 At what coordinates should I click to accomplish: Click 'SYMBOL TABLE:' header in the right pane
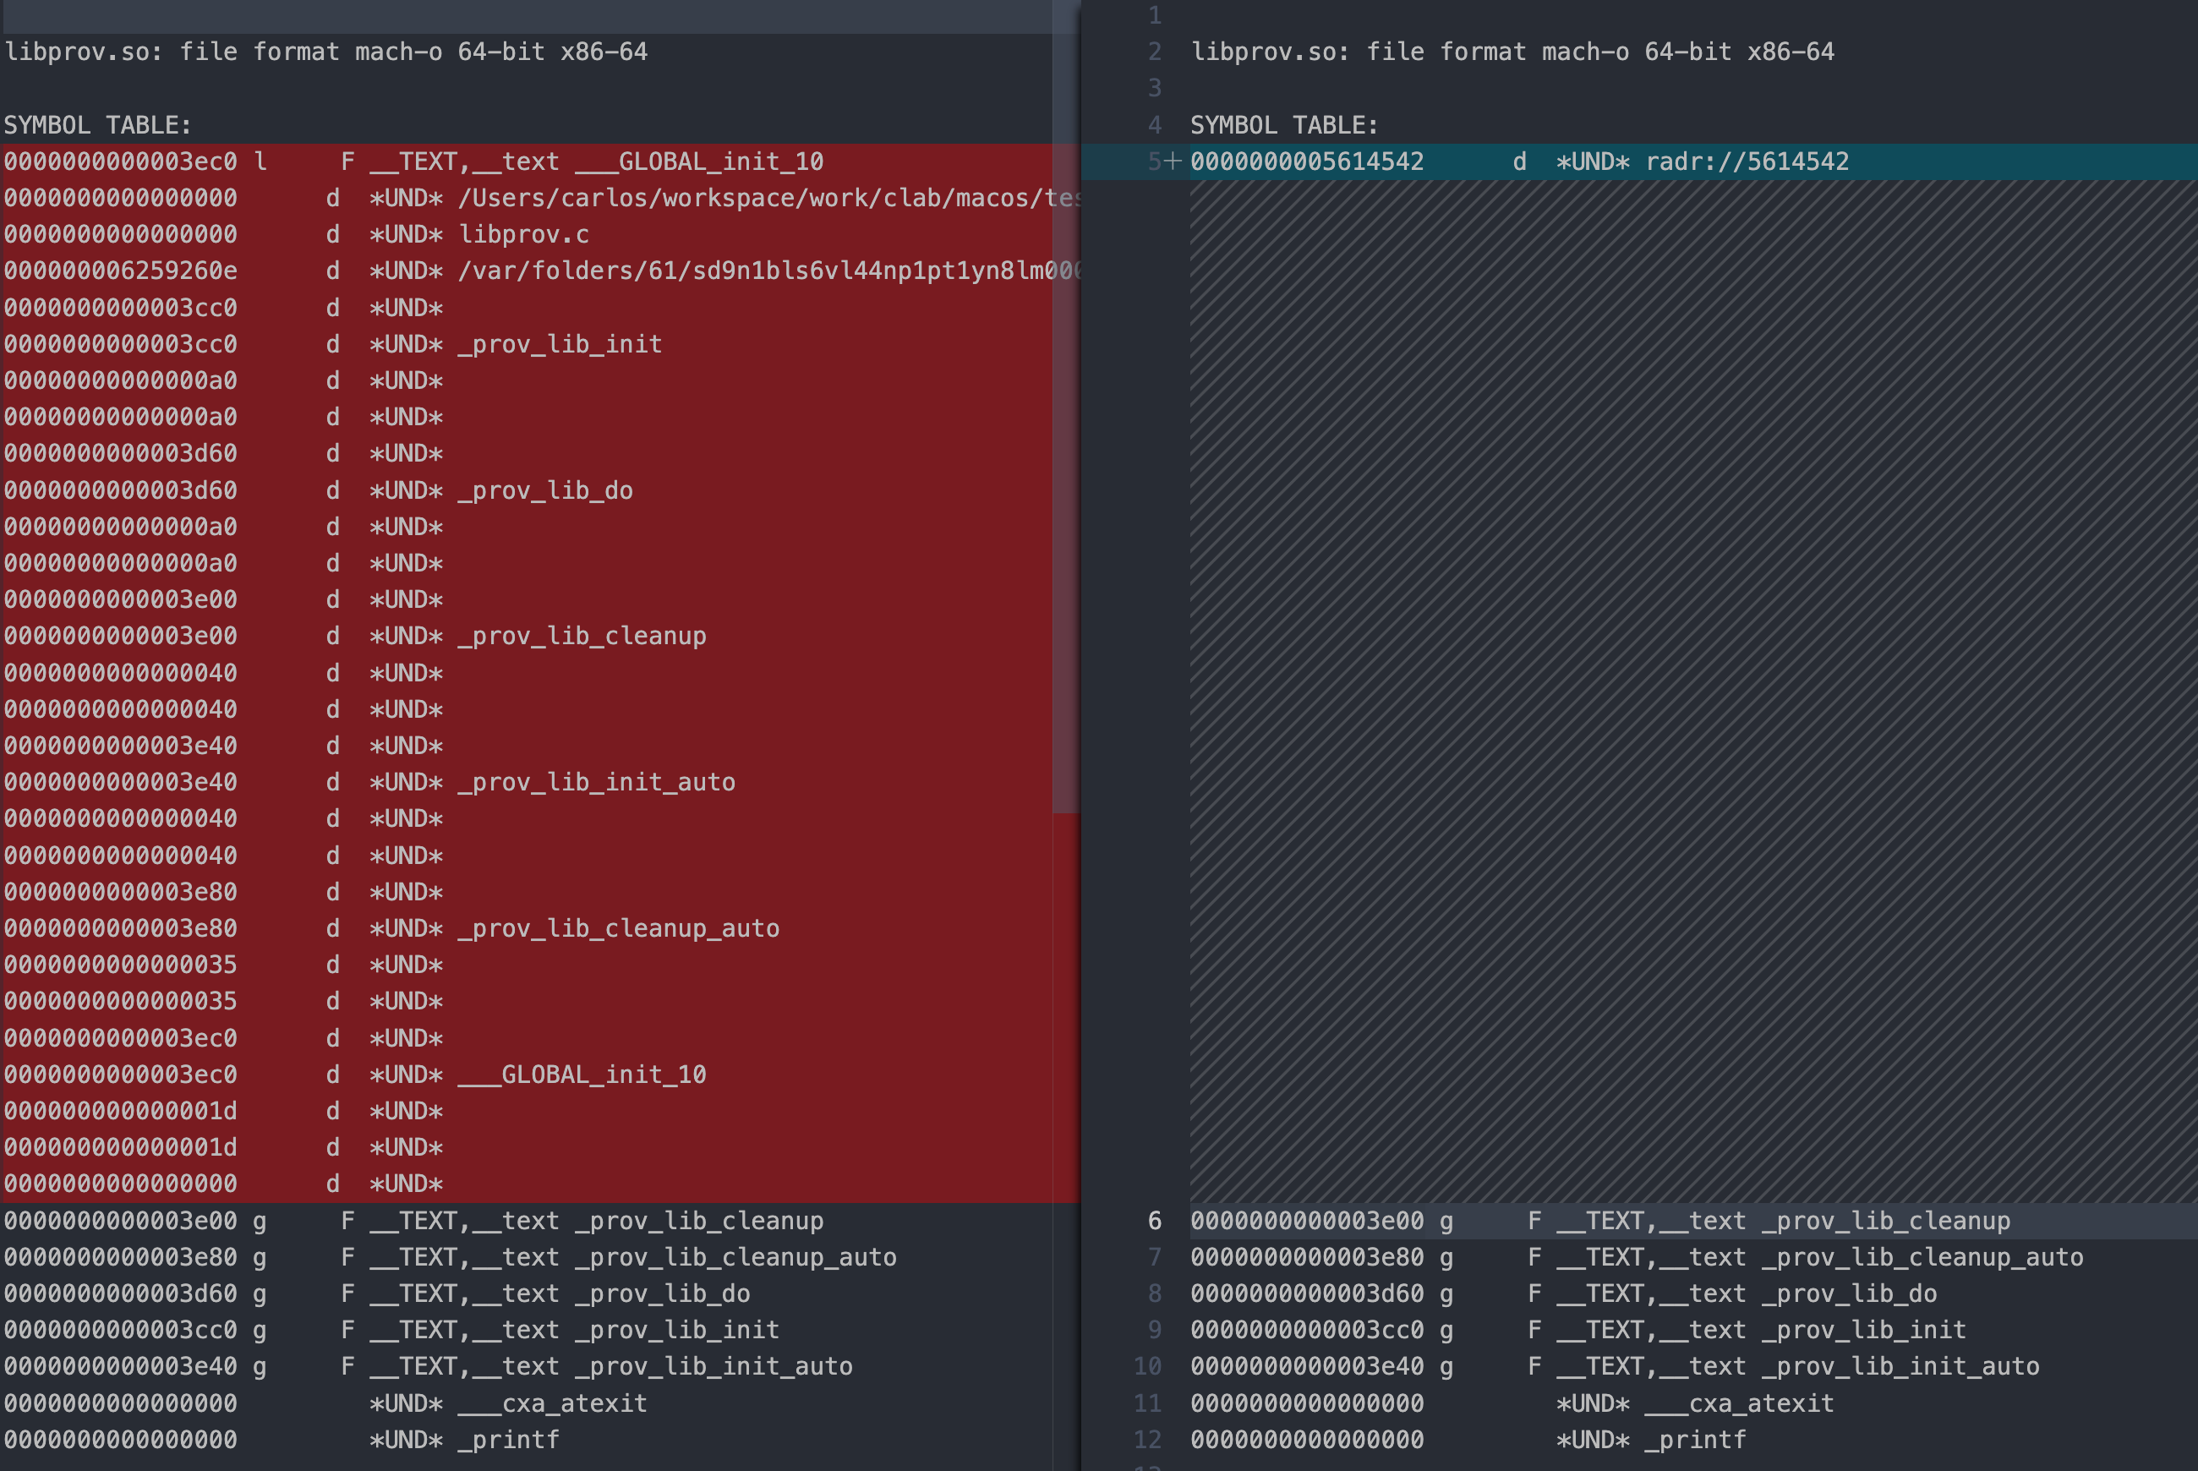click(1283, 125)
